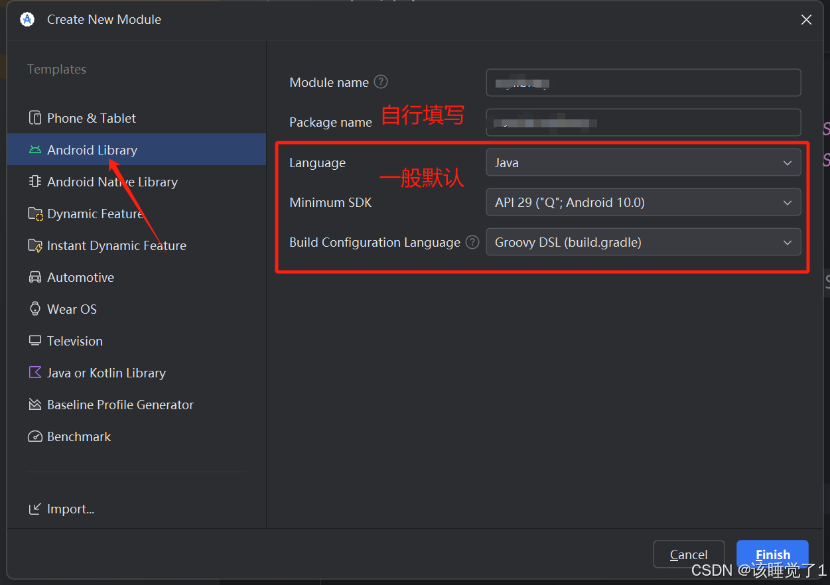Click the Baseline Profile Generator icon

pyautogui.click(x=35, y=405)
